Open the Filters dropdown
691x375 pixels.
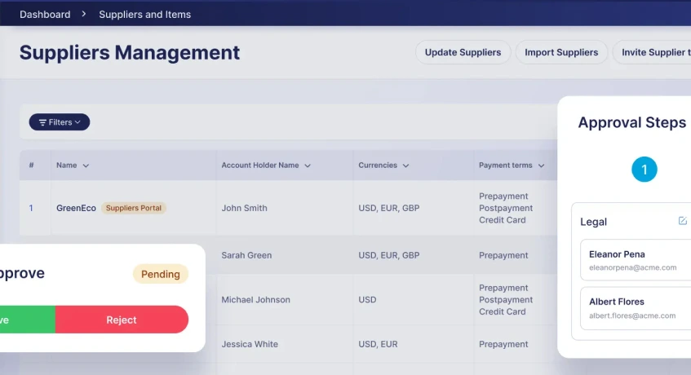(x=60, y=122)
